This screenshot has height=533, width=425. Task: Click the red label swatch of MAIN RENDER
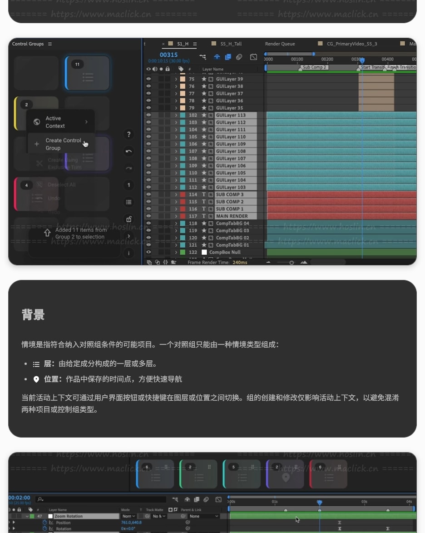(183, 216)
